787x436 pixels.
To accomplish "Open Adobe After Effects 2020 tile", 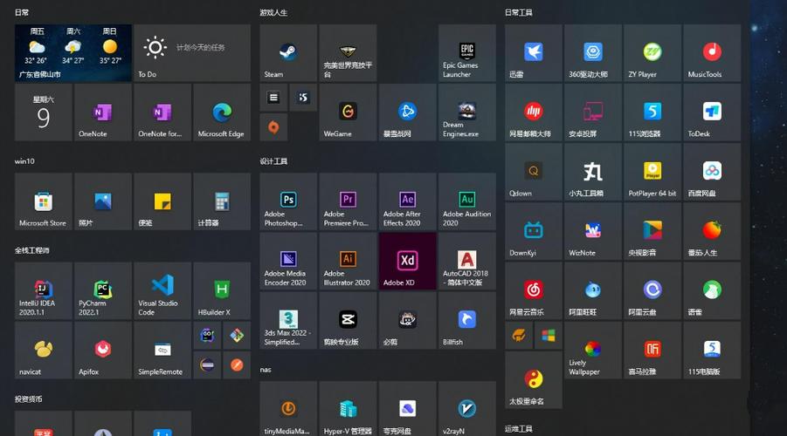I will pyautogui.click(x=408, y=201).
